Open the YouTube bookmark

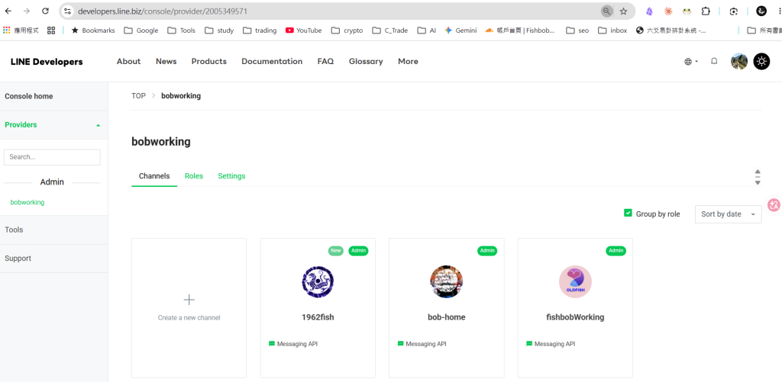tap(304, 30)
